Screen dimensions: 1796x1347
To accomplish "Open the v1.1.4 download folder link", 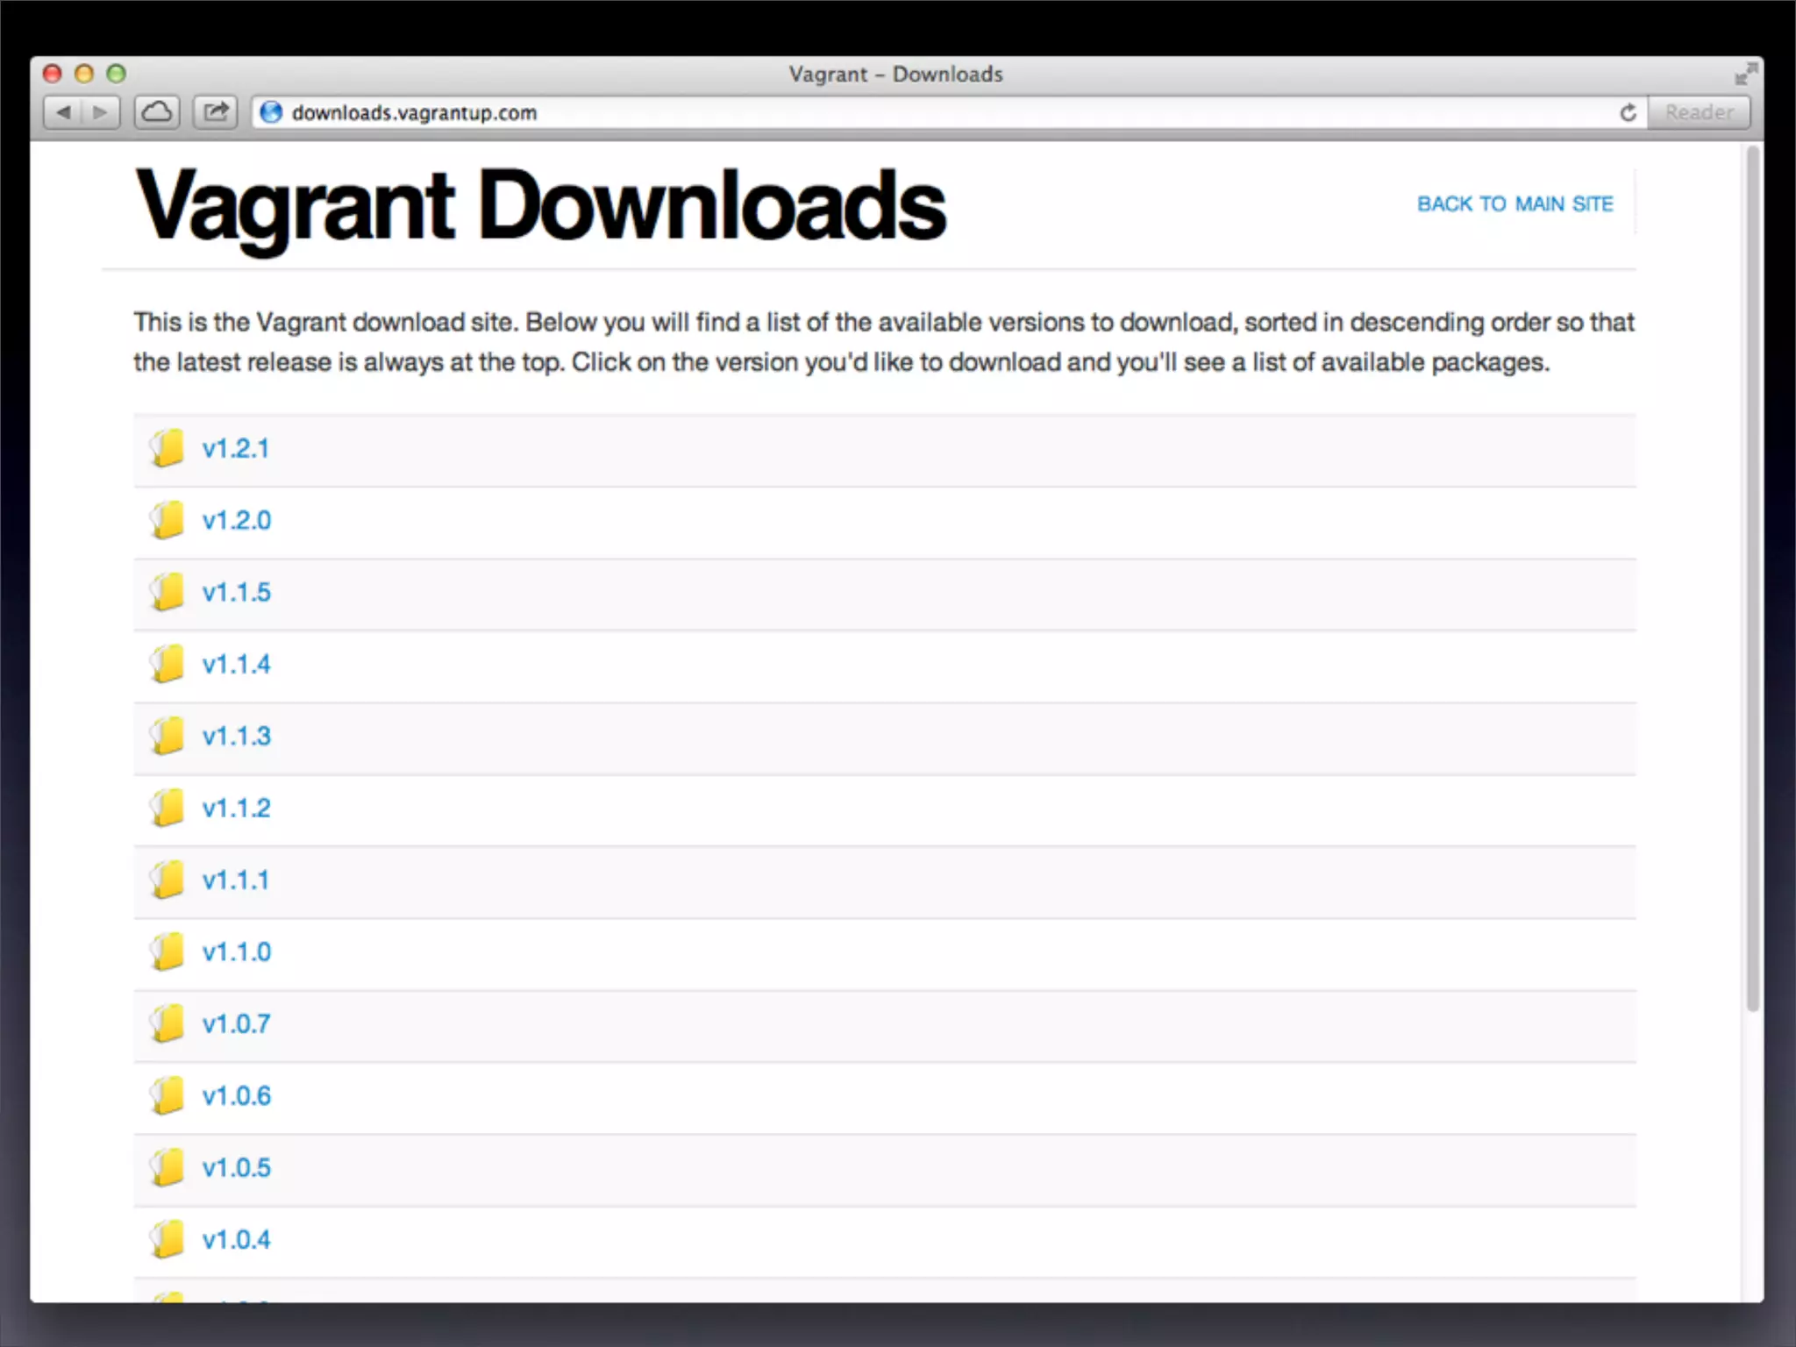I will click(x=237, y=664).
